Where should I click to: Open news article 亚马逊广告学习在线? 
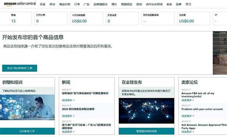point(86,126)
